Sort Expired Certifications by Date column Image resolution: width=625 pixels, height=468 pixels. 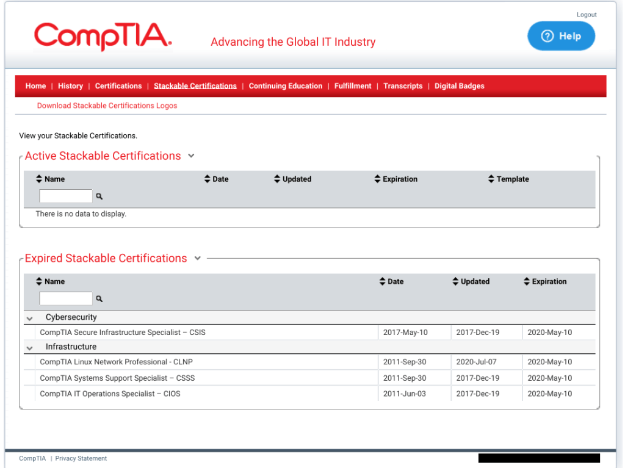[x=391, y=282]
